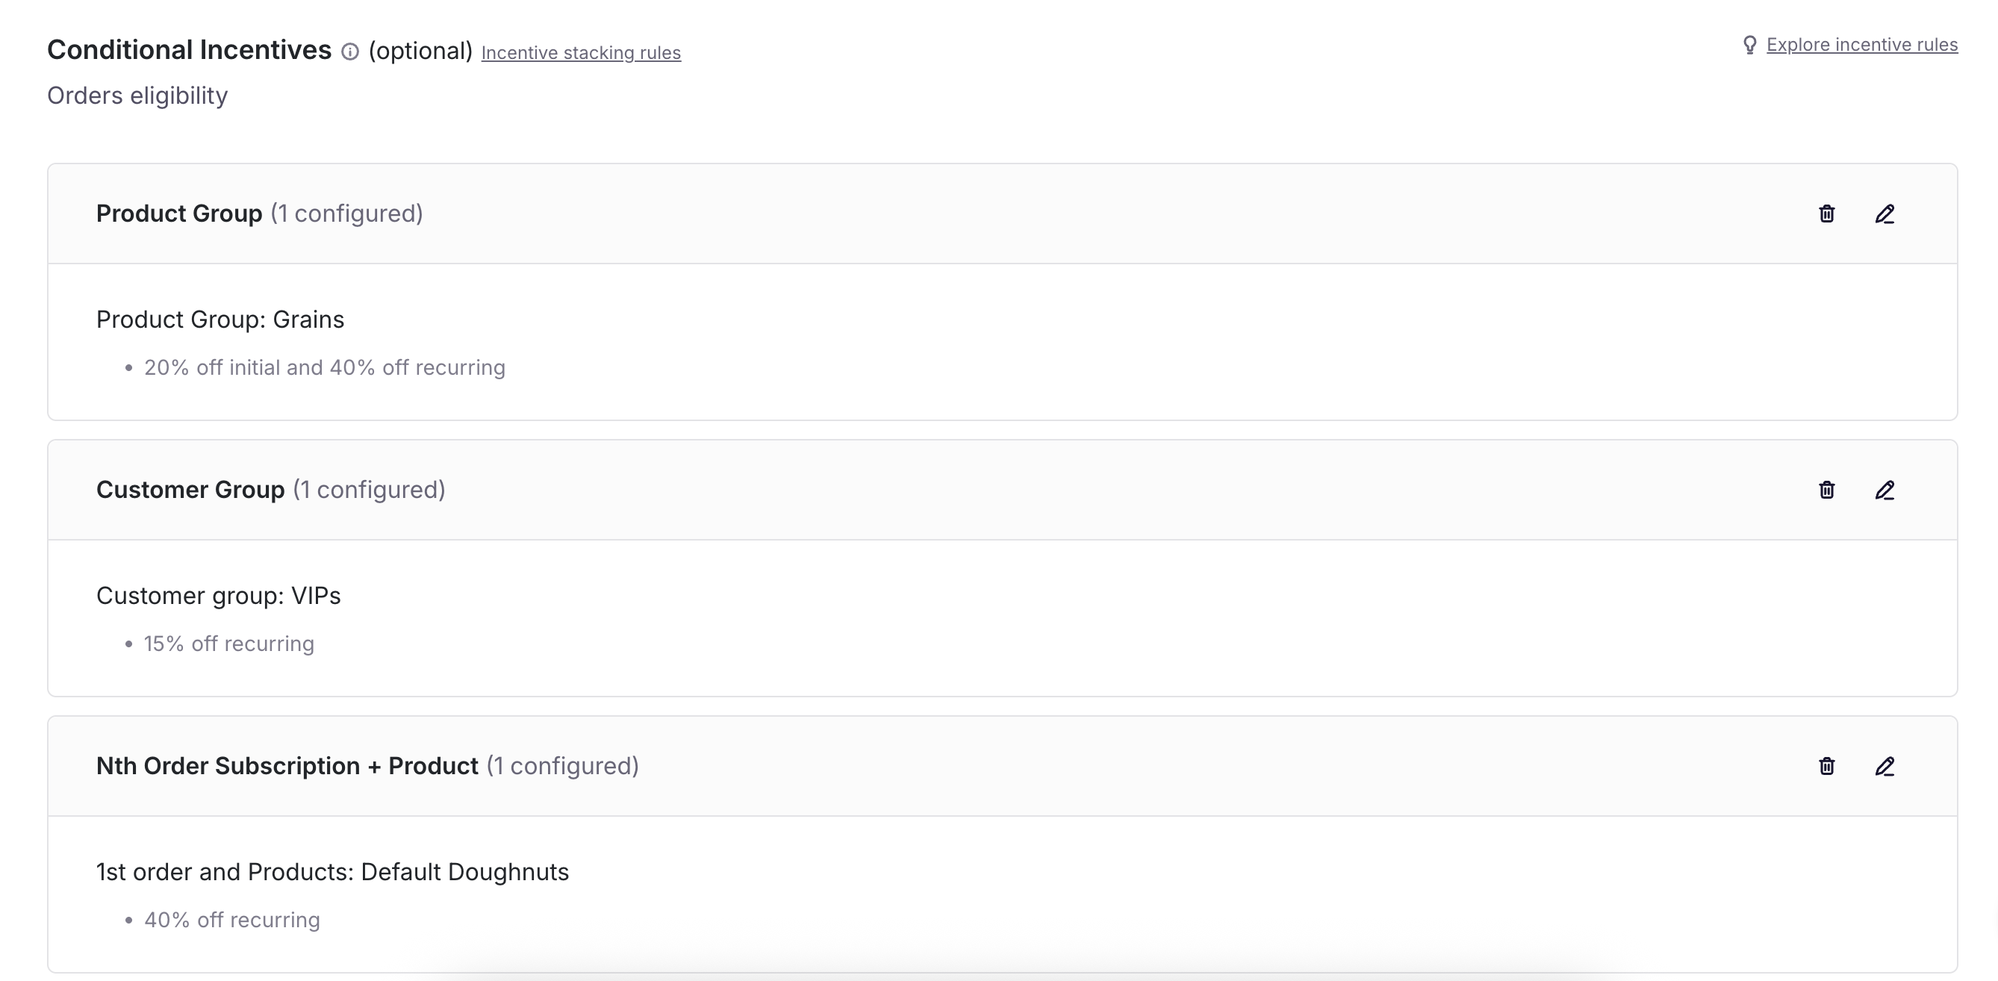Edit the Nth Order Subscription + Product incentive

(x=1885, y=766)
